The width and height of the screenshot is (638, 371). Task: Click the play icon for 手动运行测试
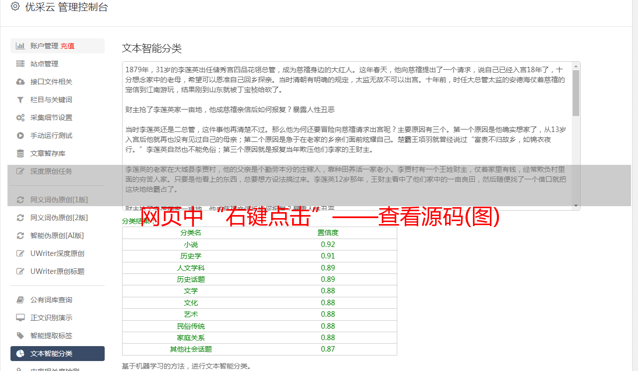20,135
